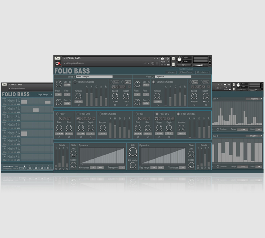The height and width of the screenshot is (238, 265).
Task: Click the Voice 1 Transpose value field
Action: [122, 168]
